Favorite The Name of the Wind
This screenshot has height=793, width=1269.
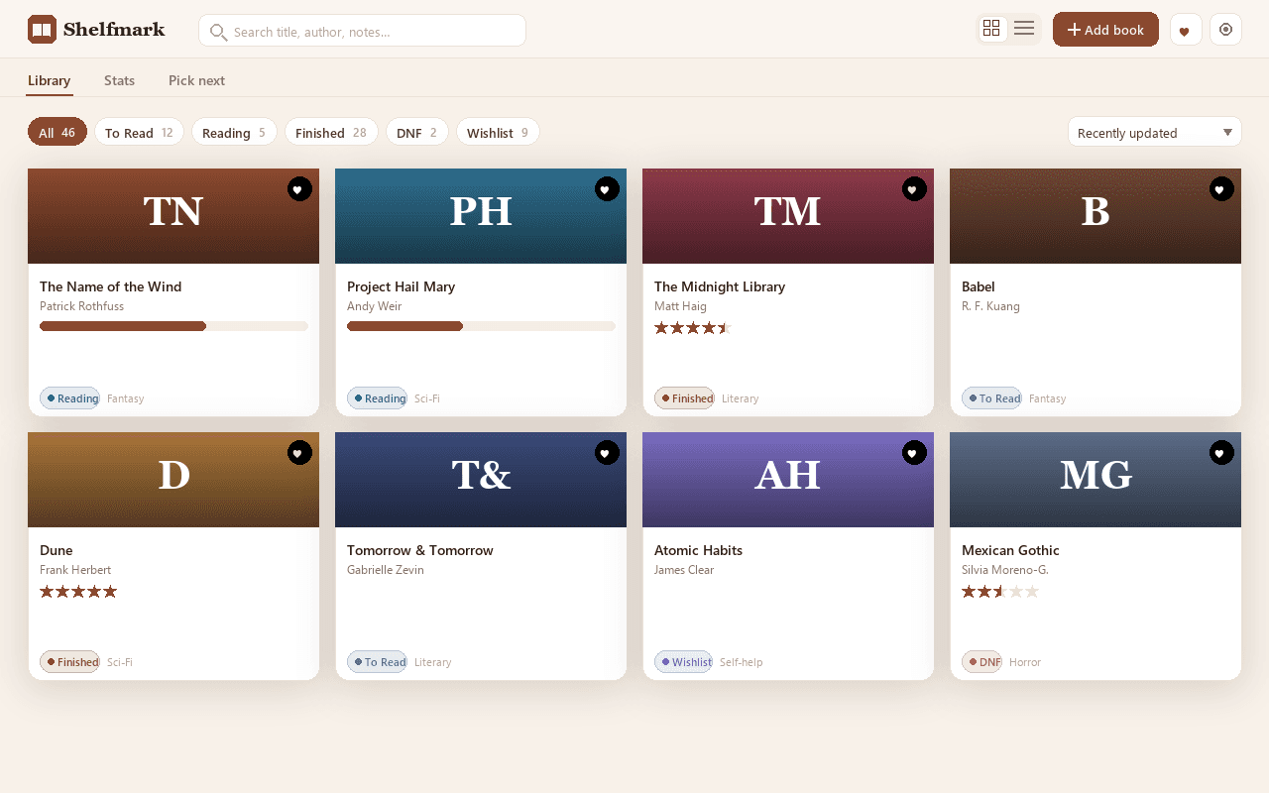[x=299, y=188]
